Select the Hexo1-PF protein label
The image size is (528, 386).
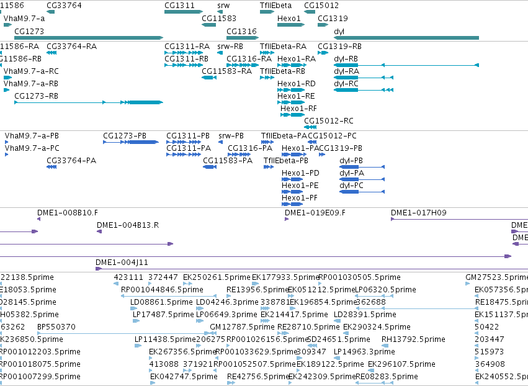tap(300, 198)
